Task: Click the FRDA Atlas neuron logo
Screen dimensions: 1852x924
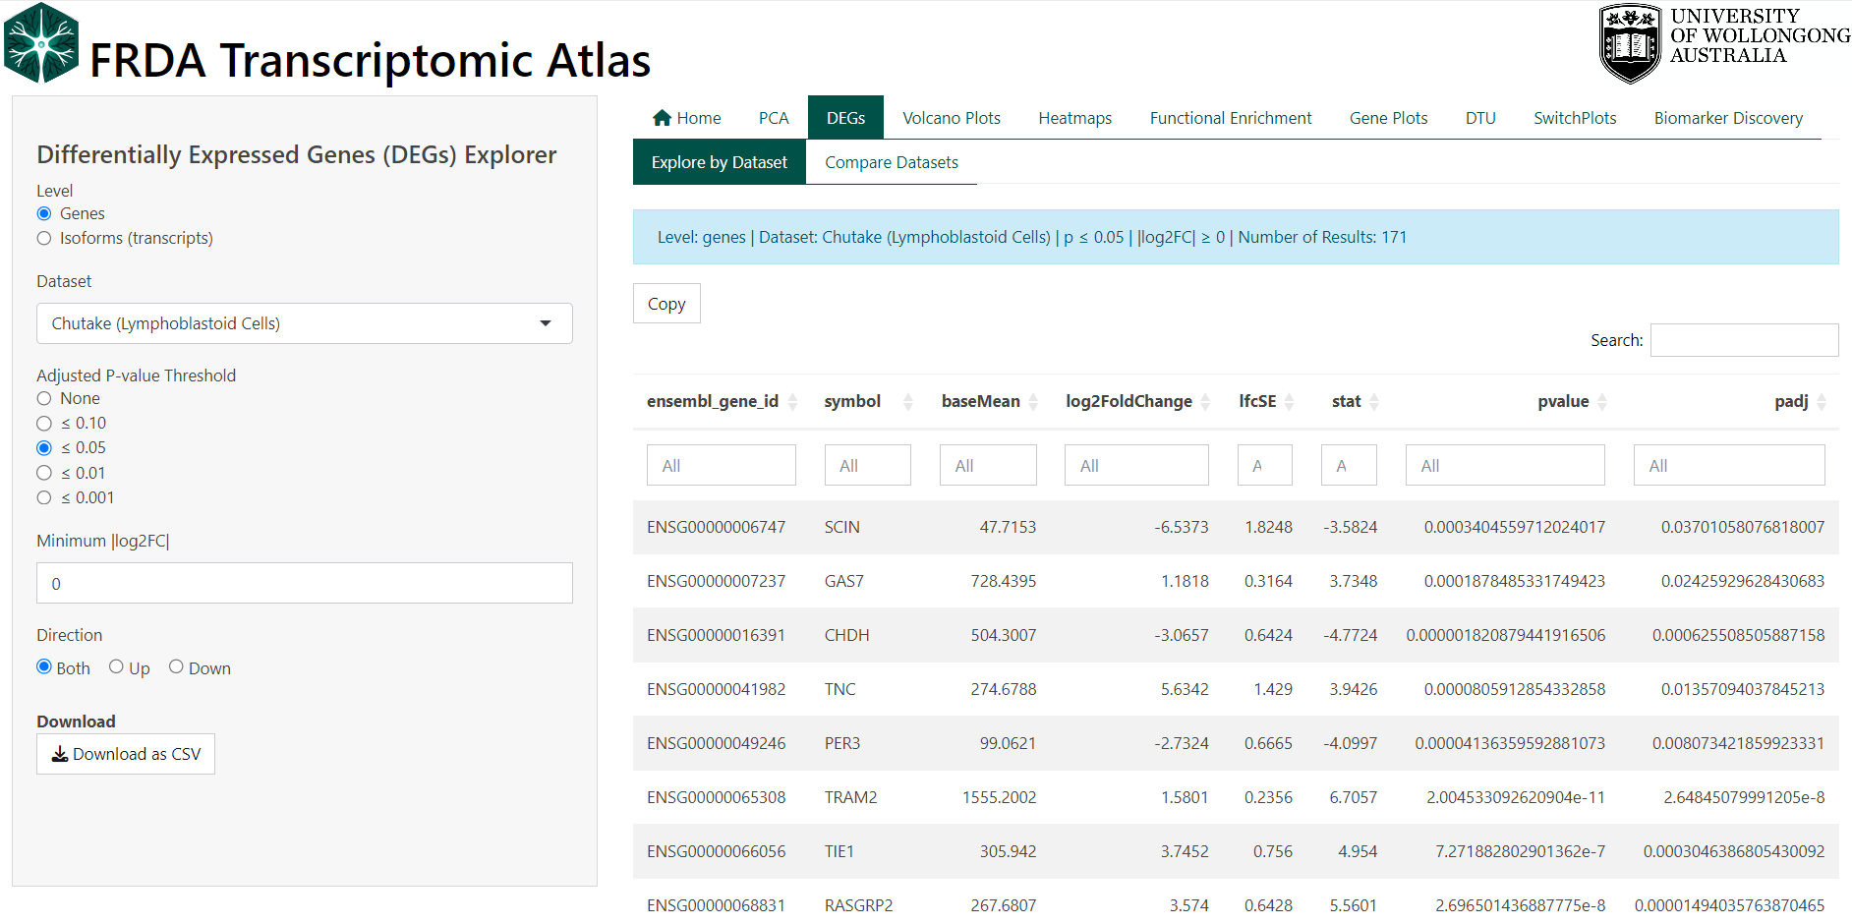Action: click(41, 43)
